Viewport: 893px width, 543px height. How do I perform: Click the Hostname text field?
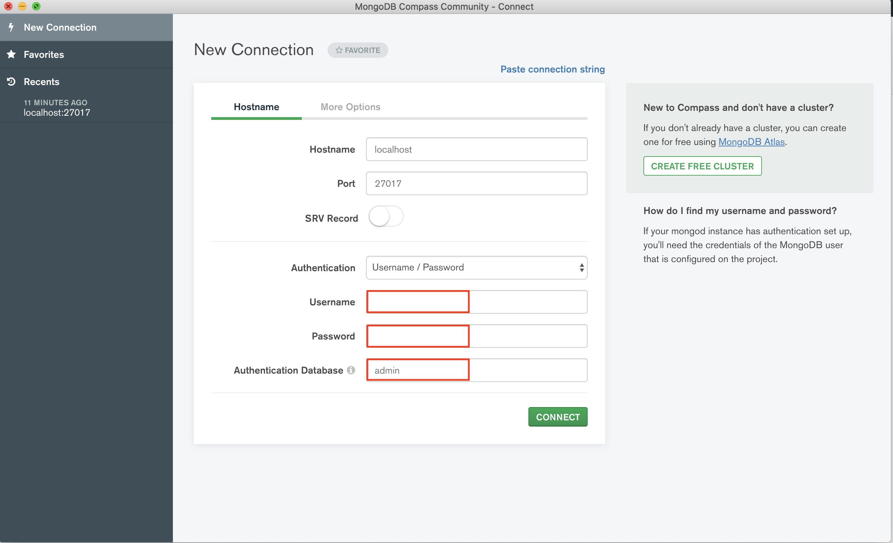(476, 150)
